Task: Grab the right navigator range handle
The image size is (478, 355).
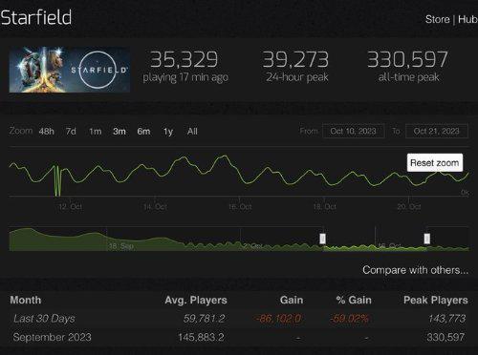Action: (427, 239)
